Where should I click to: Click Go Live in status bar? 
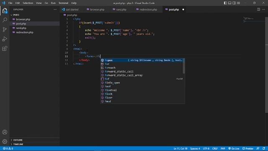coord(234,148)
